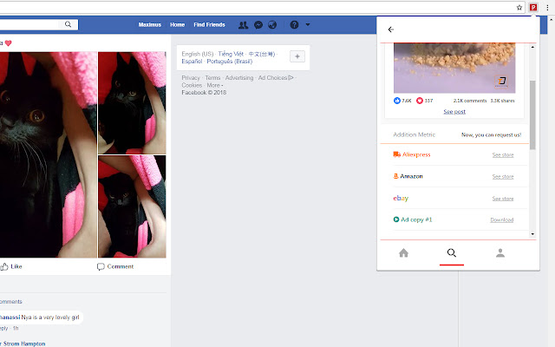
Task: Open See store link for Aliexpress
Action: (503, 154)
